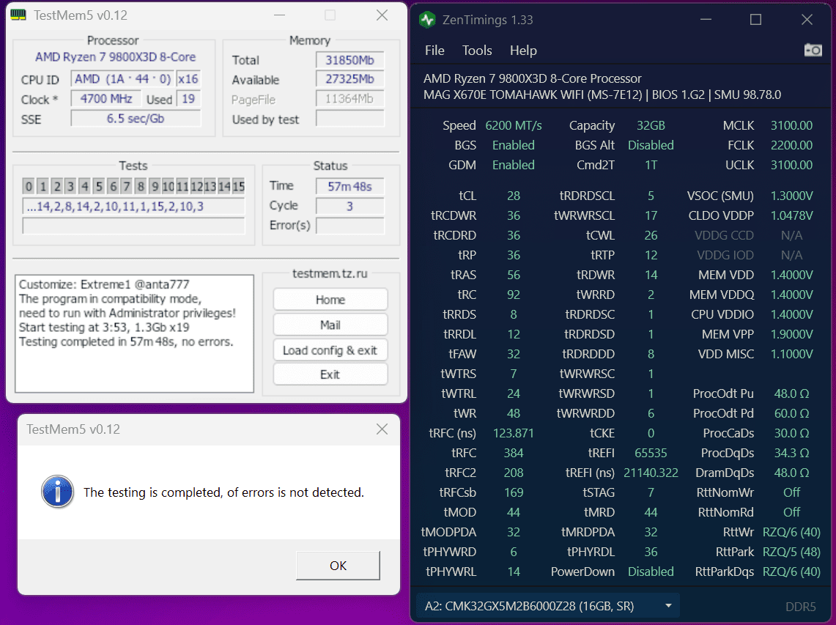Click the tREFI value 65535

(651, 453)
